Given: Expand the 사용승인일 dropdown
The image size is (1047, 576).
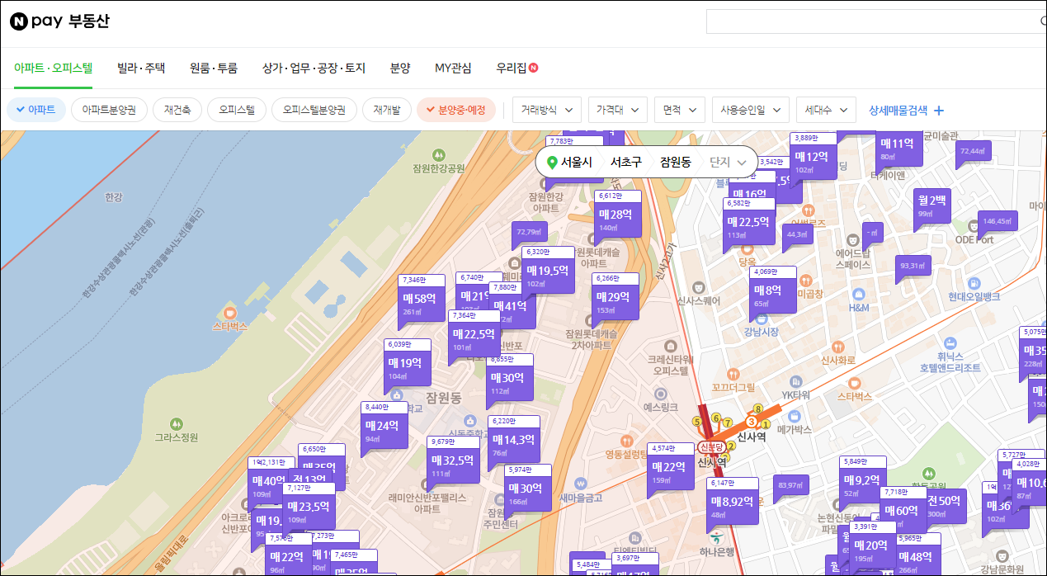Looking at the screenshot, I should pos(751,109).
